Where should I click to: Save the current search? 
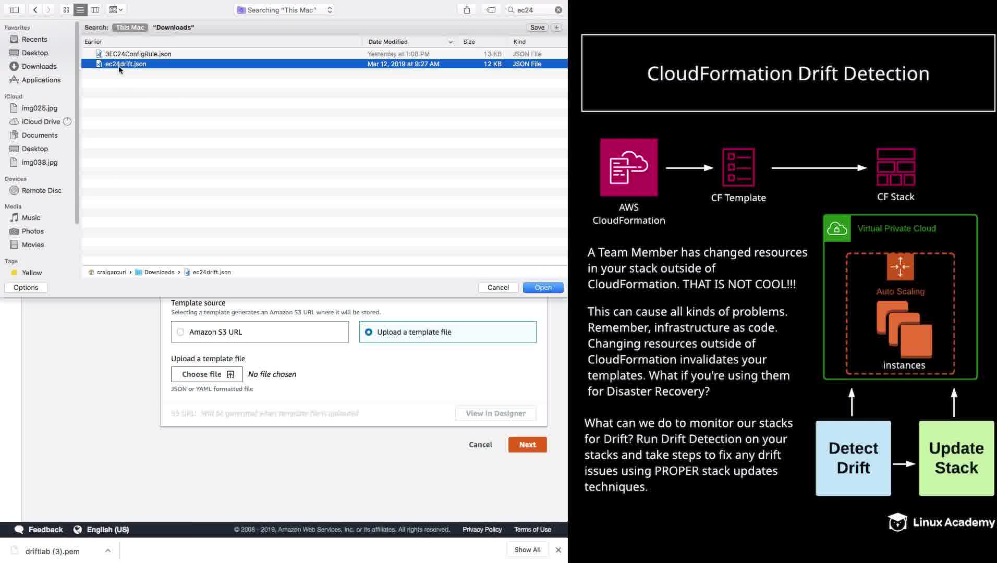(x=537, y=28)
